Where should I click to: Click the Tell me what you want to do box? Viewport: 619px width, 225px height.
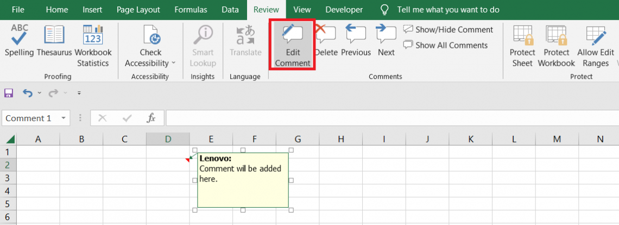(448, 10)
